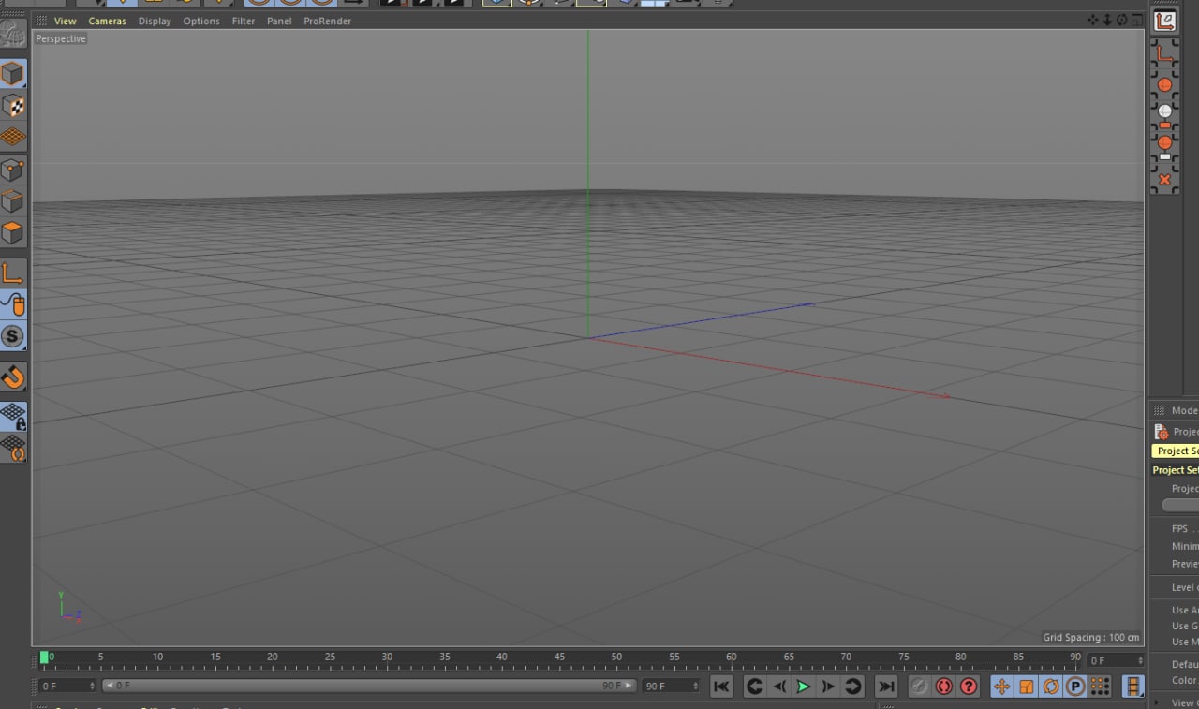Click timeline marker at frame 45
Image resolution: width=1199 pixels, height=709 pixels.
point(559,657)
